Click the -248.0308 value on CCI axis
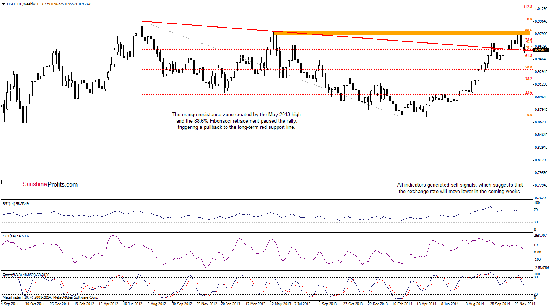 [542, 268]
